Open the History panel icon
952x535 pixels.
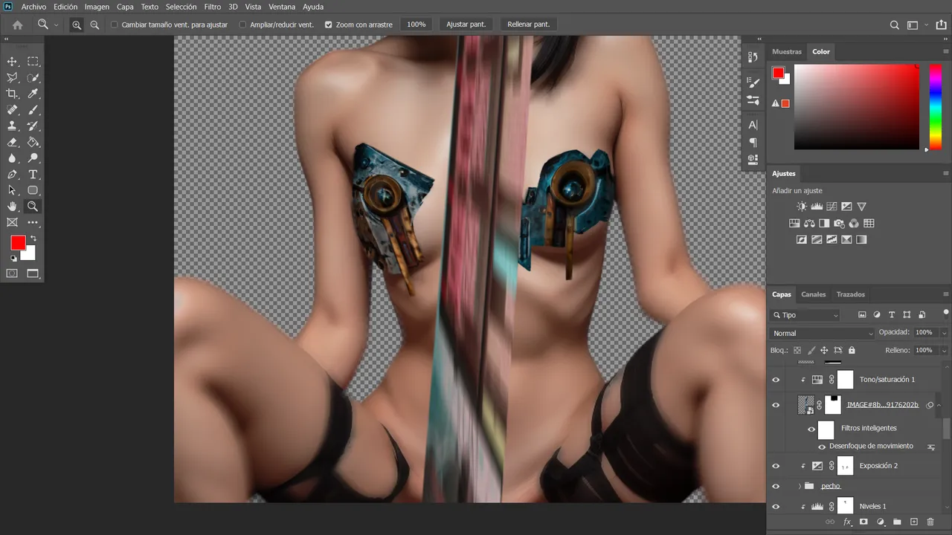[x=753, y=58]
